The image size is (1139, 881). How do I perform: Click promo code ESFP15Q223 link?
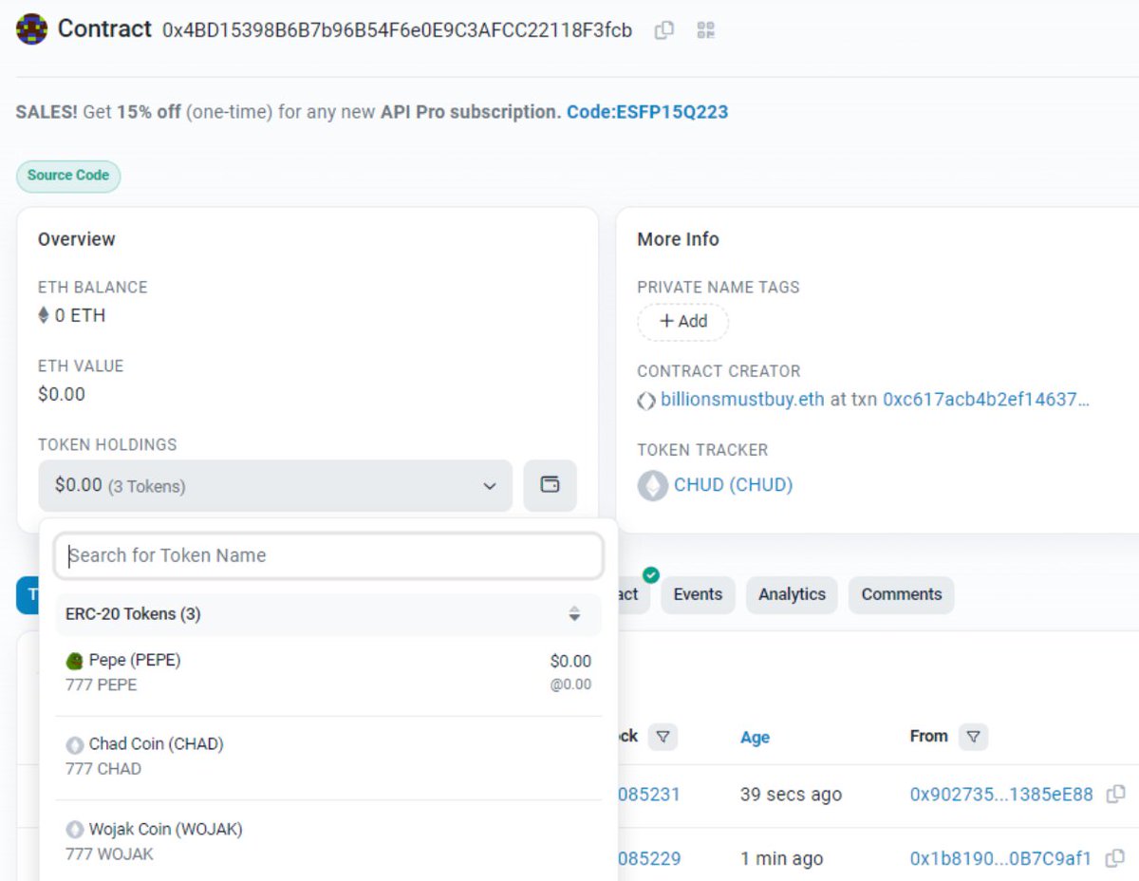click(647, 112)
